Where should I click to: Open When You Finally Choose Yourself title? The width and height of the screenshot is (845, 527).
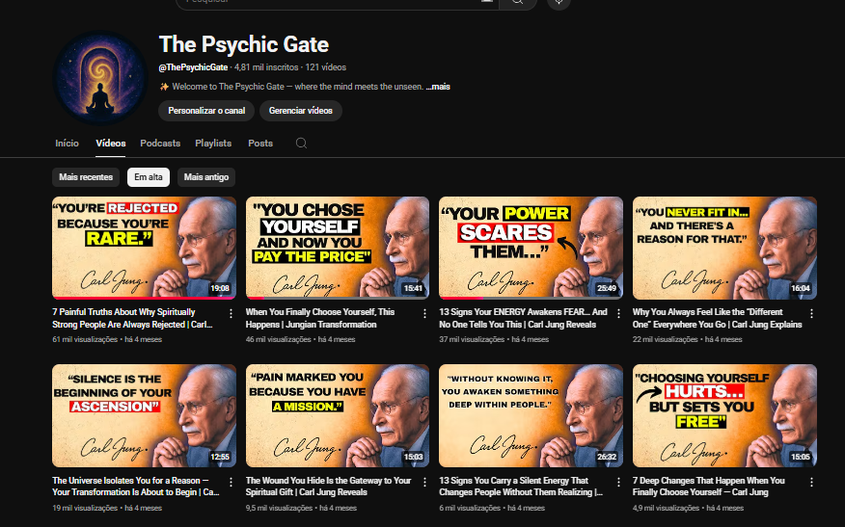coord(320,318)
